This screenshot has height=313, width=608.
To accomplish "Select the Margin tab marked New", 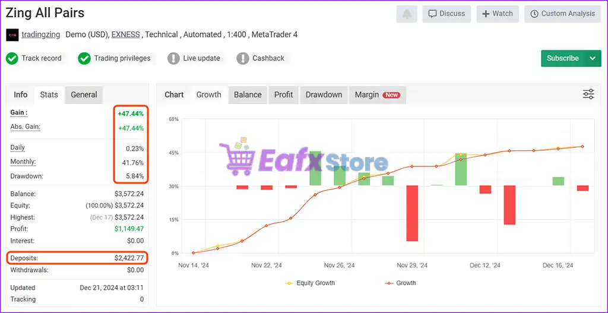I will click(377, 95).
